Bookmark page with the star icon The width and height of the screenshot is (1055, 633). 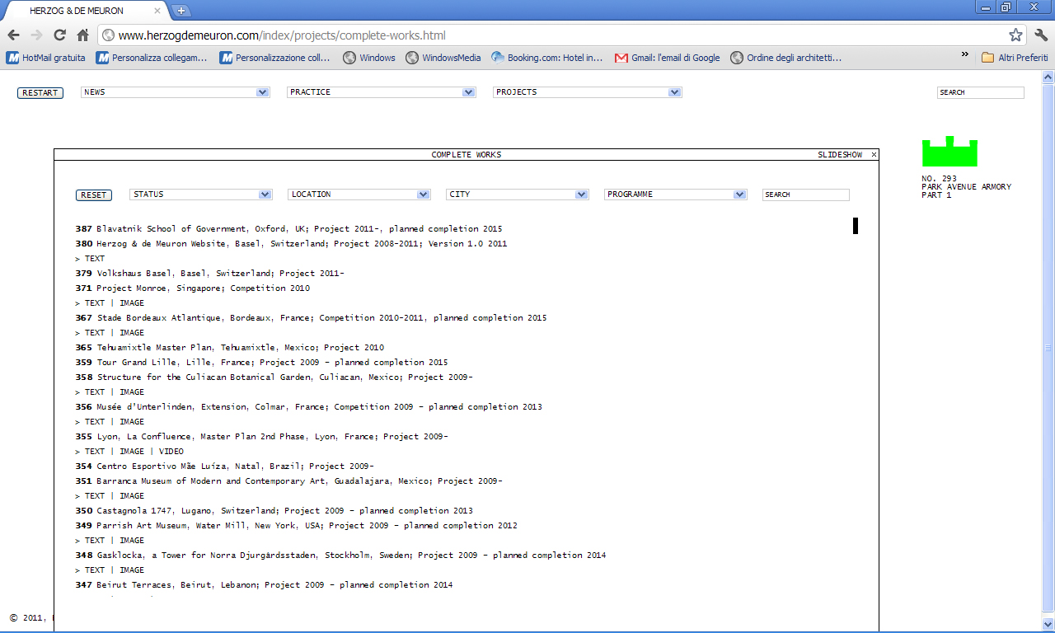tap(1015, 35)
